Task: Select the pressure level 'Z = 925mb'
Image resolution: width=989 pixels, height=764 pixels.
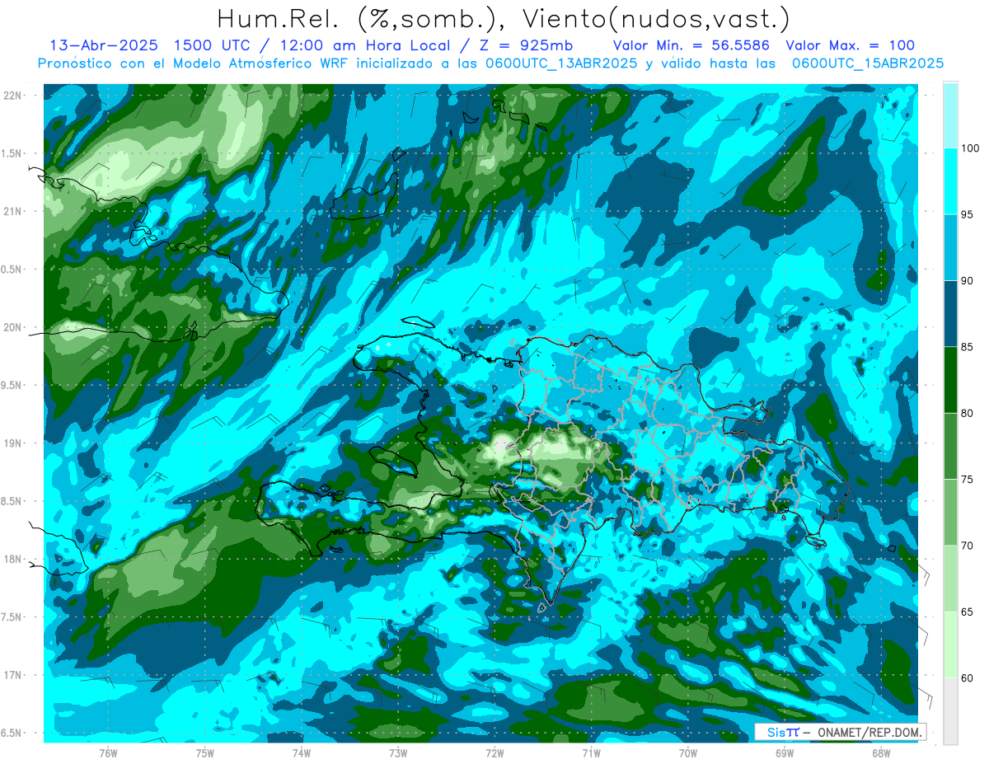Action: 526,45
